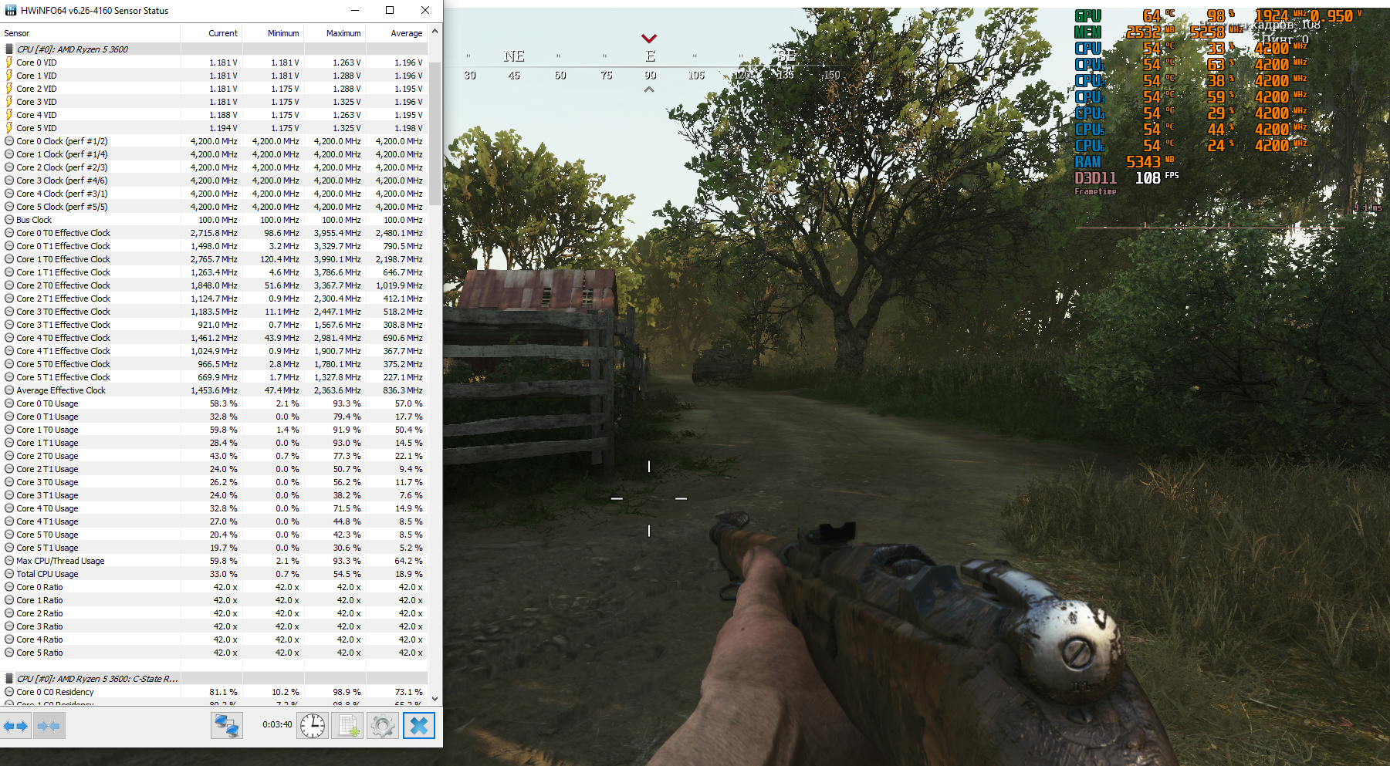This screenshot has width=1390, height=766.
Task: Click the greyed-out collapse columns arrows button
Action: [49, 726]
